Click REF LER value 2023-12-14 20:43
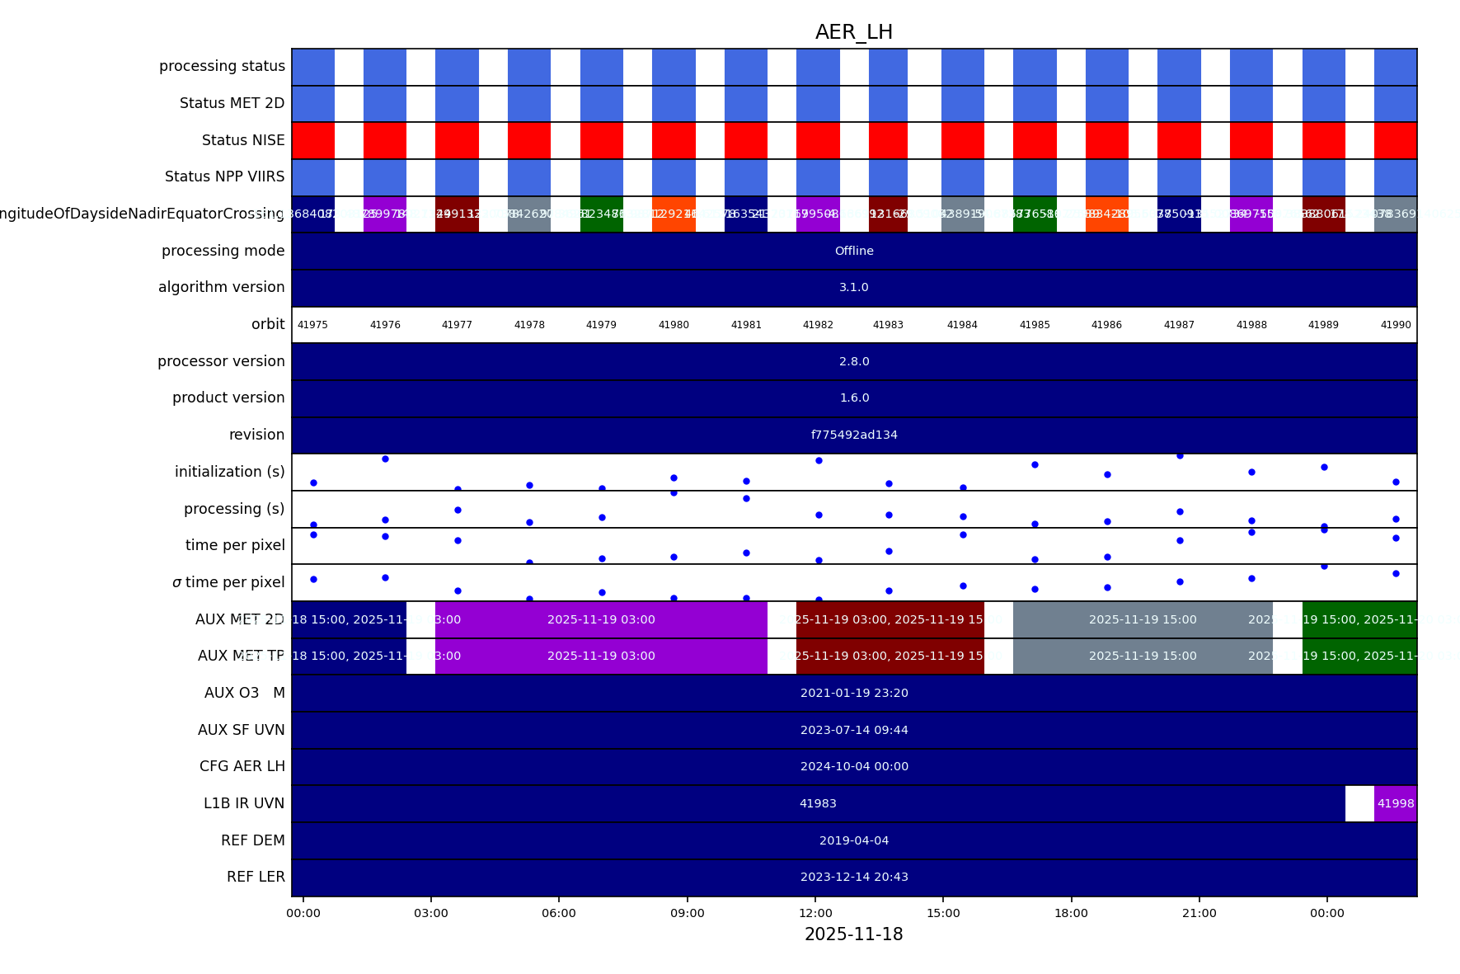 [x=853, y=877]
